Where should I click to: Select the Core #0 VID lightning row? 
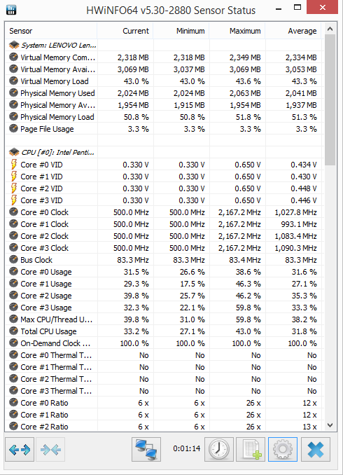(164, 165)
